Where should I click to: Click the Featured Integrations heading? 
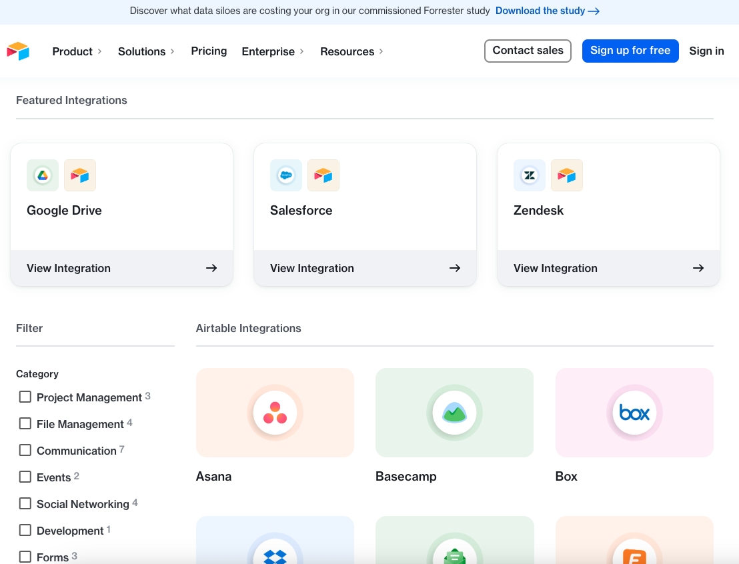point(71,101)
